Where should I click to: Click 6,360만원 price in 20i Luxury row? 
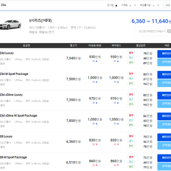point(74,141)
